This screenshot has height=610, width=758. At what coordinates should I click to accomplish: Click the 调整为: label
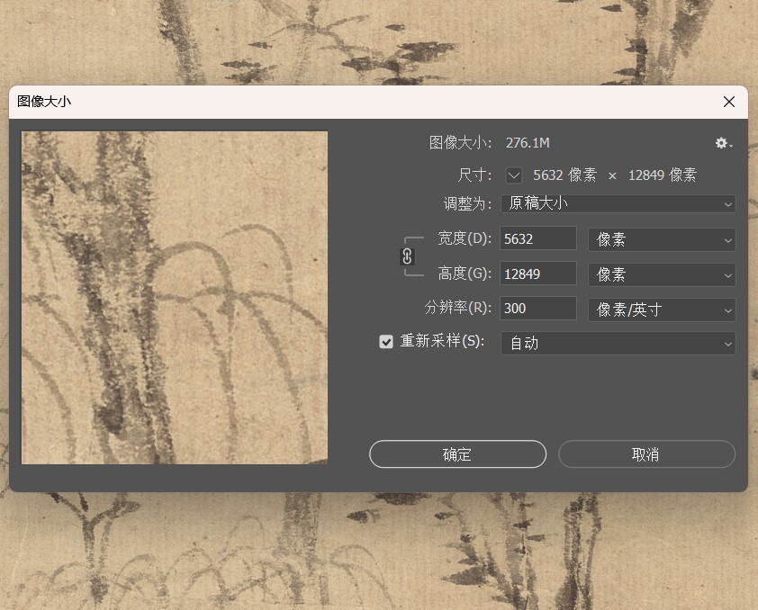[467, 203]
